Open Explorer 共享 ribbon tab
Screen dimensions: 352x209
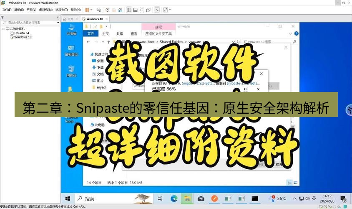coord(120,33)
